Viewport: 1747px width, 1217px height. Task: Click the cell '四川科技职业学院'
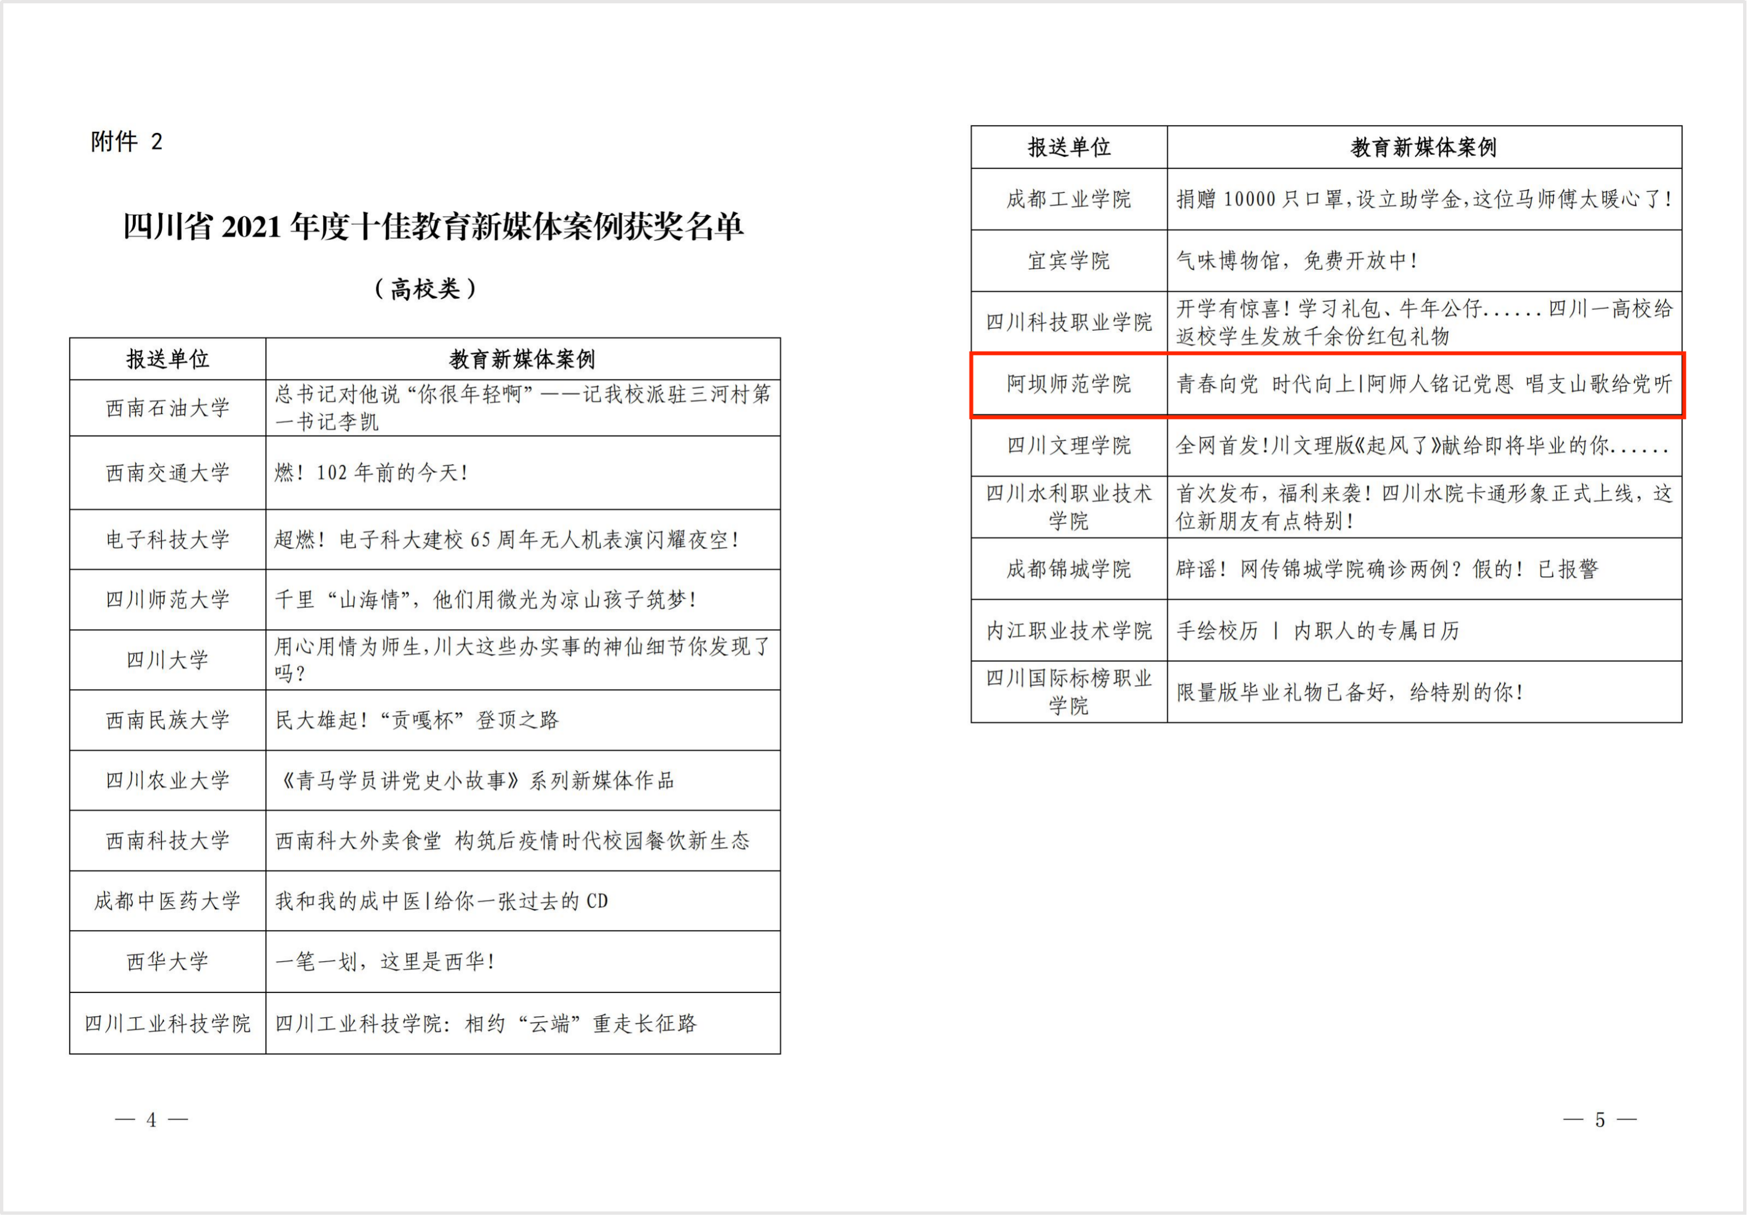1069,323
